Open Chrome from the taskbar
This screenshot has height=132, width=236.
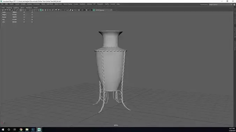[21, 130]
